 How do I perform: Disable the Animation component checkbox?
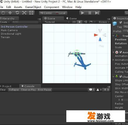(121, 52)
